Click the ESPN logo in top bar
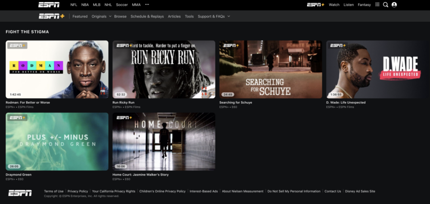Screen dimensions: 430x204 [49, 4]
